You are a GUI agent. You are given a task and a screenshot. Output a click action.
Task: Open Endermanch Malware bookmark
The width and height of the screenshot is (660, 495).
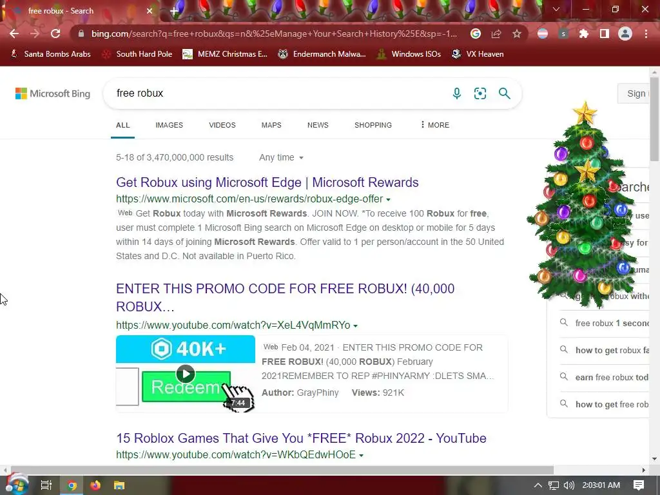322,54
